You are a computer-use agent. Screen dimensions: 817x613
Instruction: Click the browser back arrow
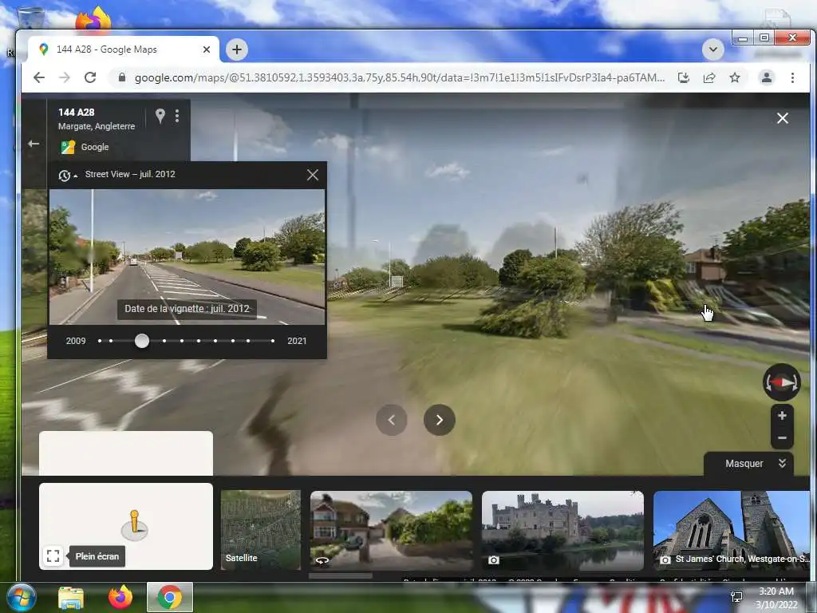(x=39, y=77)
